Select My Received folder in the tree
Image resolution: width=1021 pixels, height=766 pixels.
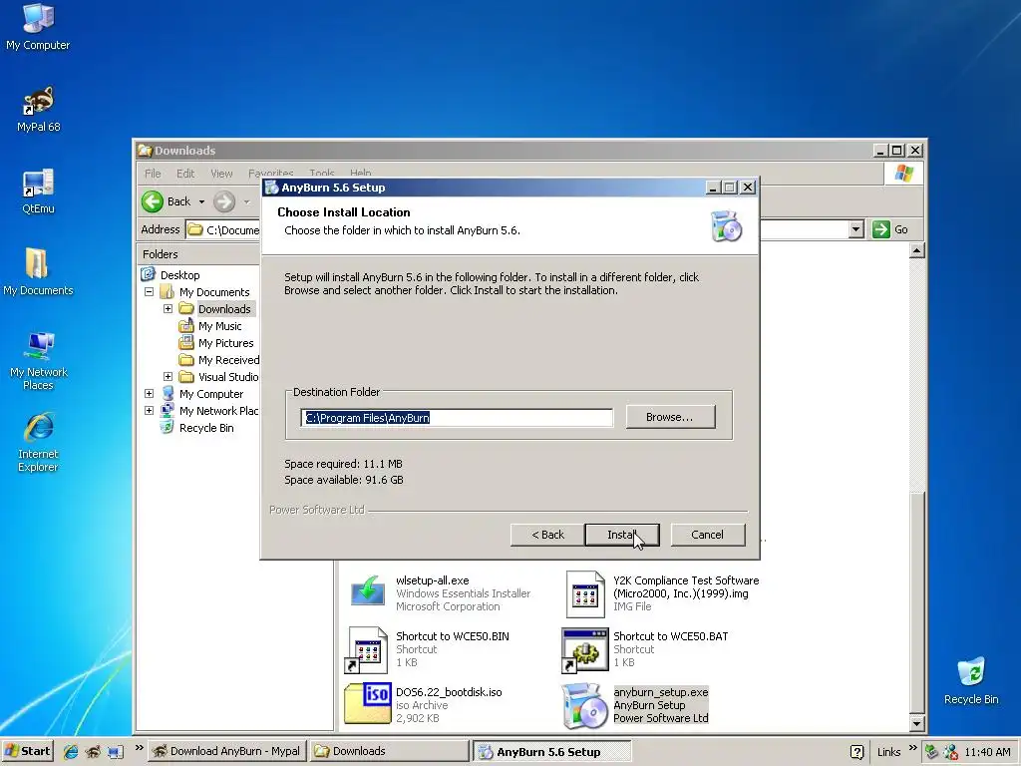pos(228,359)
